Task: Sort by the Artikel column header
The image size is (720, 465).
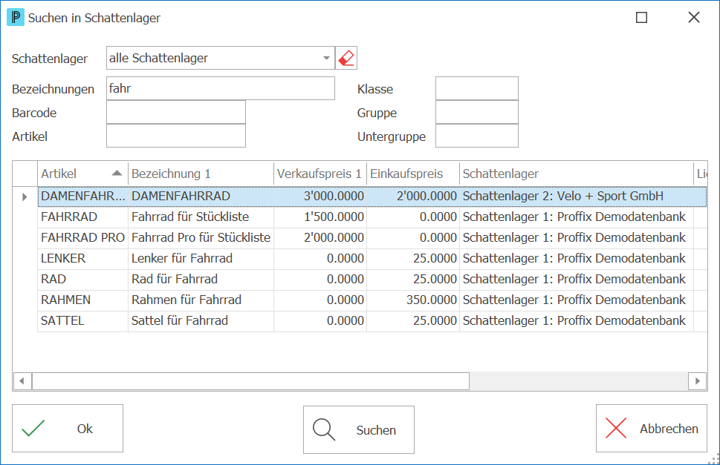Action: pos(82,174)
